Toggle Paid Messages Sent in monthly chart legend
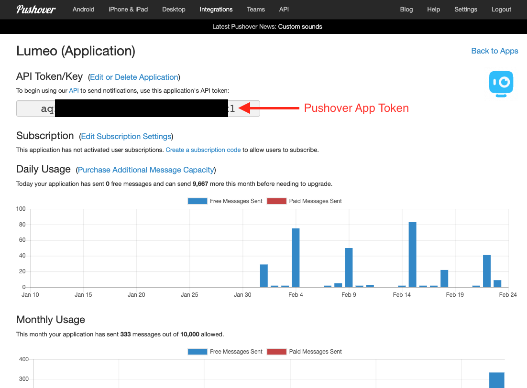Screen dimensions: 527x388 pos(305,351)
